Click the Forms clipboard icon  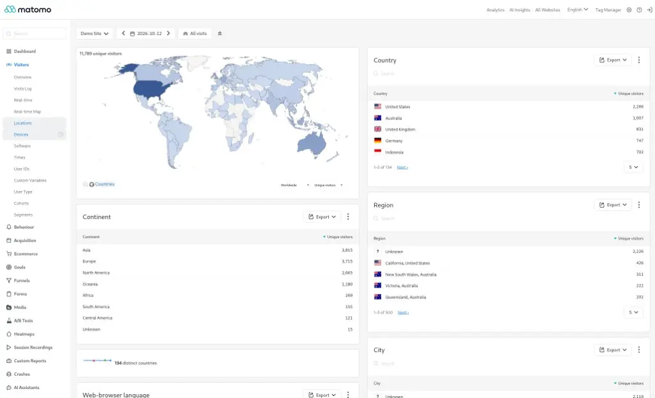click(9, 294)
